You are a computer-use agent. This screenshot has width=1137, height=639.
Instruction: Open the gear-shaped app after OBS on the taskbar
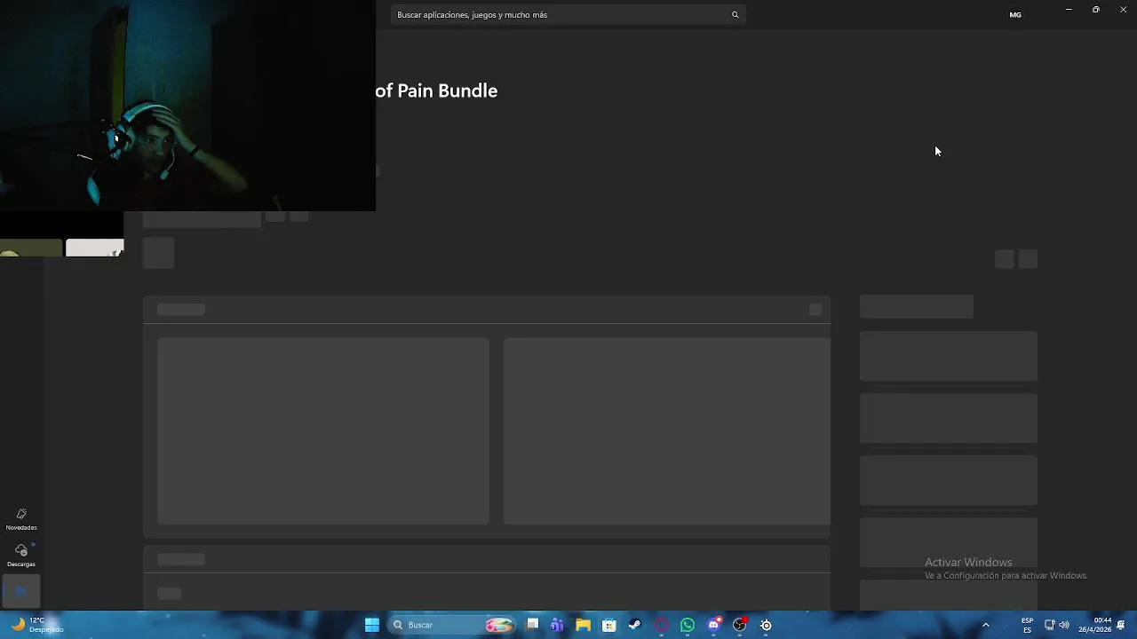point(766,625)
